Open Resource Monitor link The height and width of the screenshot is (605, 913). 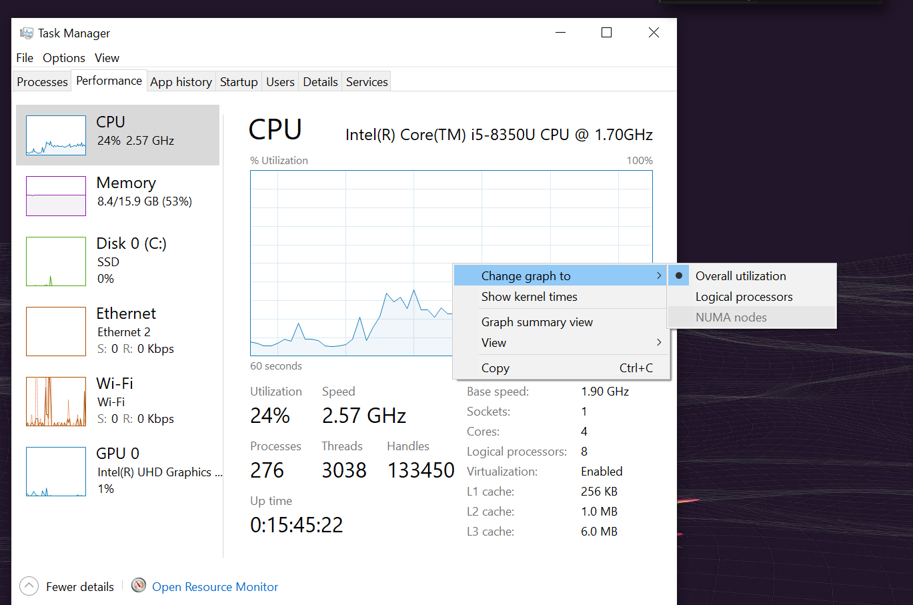click(215, 587)
